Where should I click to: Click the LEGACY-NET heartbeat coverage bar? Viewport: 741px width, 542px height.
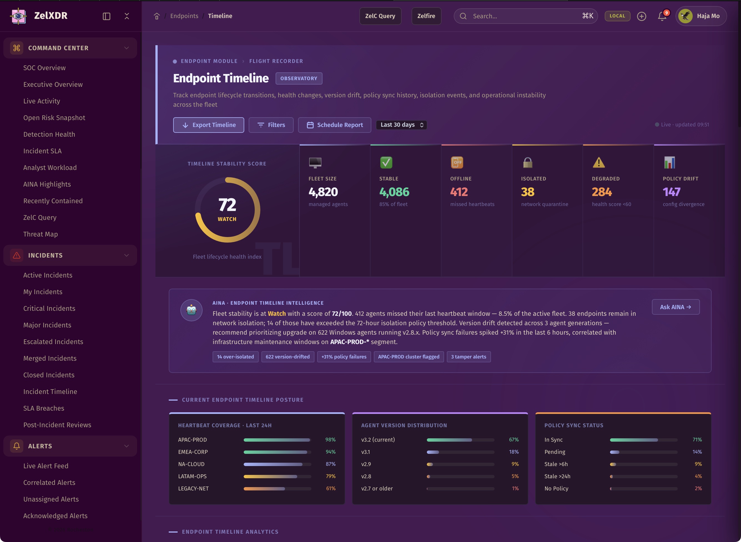(277, 488)
